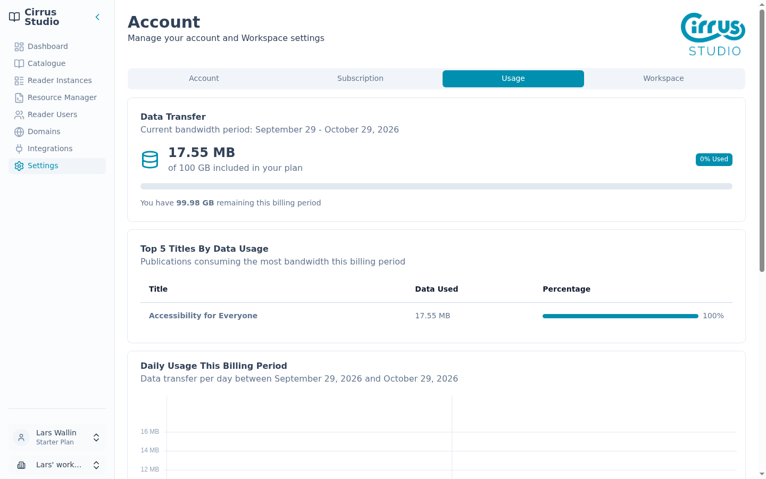This screenshot has width=766, height=479.
Task: Click the current bandwidth period date text
Action: coord(270,130)
